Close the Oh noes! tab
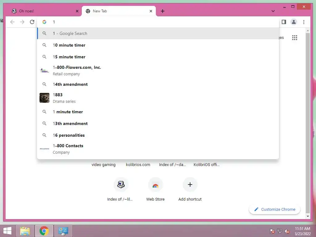This screenshot has width=316, height=237. click(77, 11)
